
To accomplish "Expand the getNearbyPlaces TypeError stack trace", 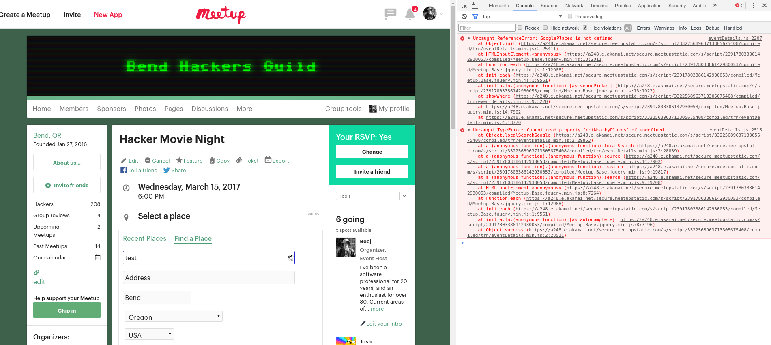I will tap(469, 130).
